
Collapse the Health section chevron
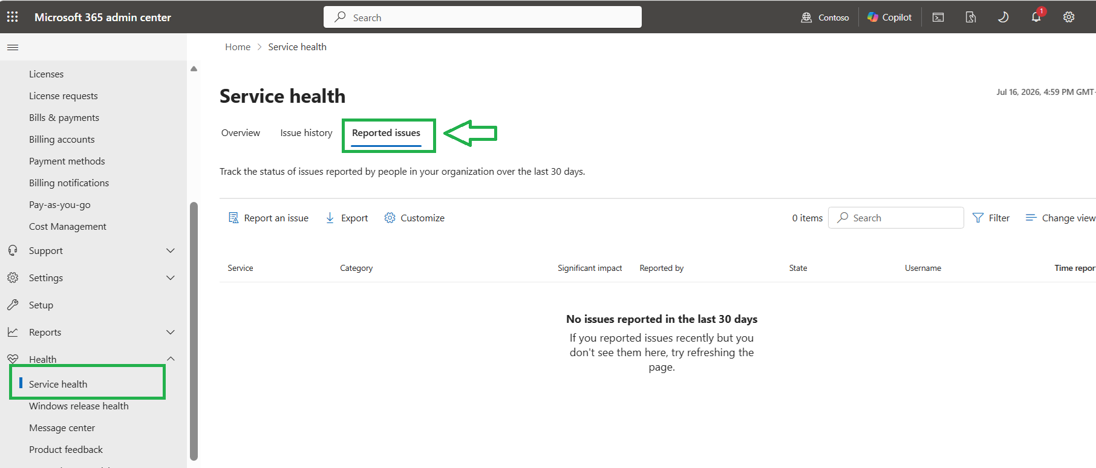[x=171, y=359]
